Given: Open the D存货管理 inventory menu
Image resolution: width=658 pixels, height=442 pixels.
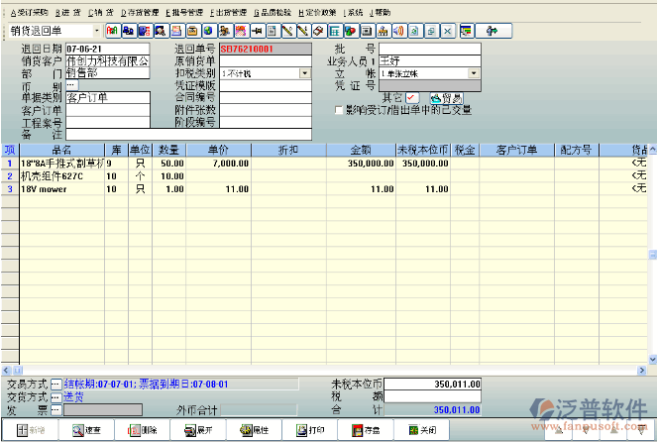Looking at the screenshot, I should coord(140,12).
